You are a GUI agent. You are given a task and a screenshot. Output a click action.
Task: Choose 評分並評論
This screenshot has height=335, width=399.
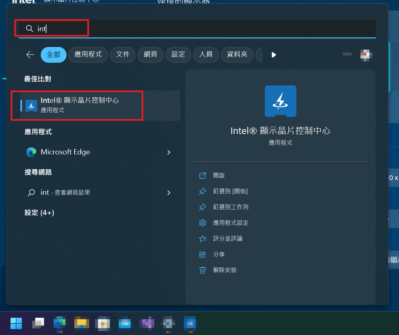[228, 238]
